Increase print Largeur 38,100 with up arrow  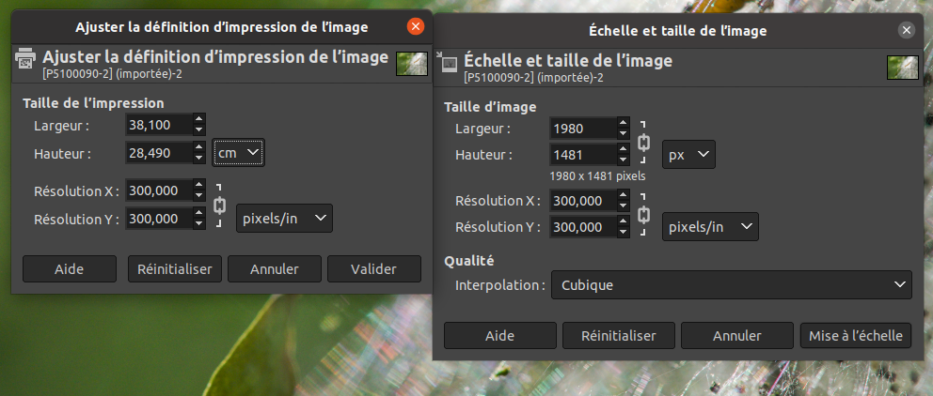[x=199, y=118]
